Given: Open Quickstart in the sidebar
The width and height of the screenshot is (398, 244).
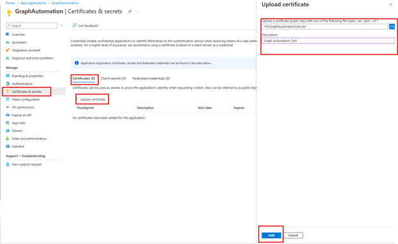Looking at the screenshot, I should click(x=19, y=42).
